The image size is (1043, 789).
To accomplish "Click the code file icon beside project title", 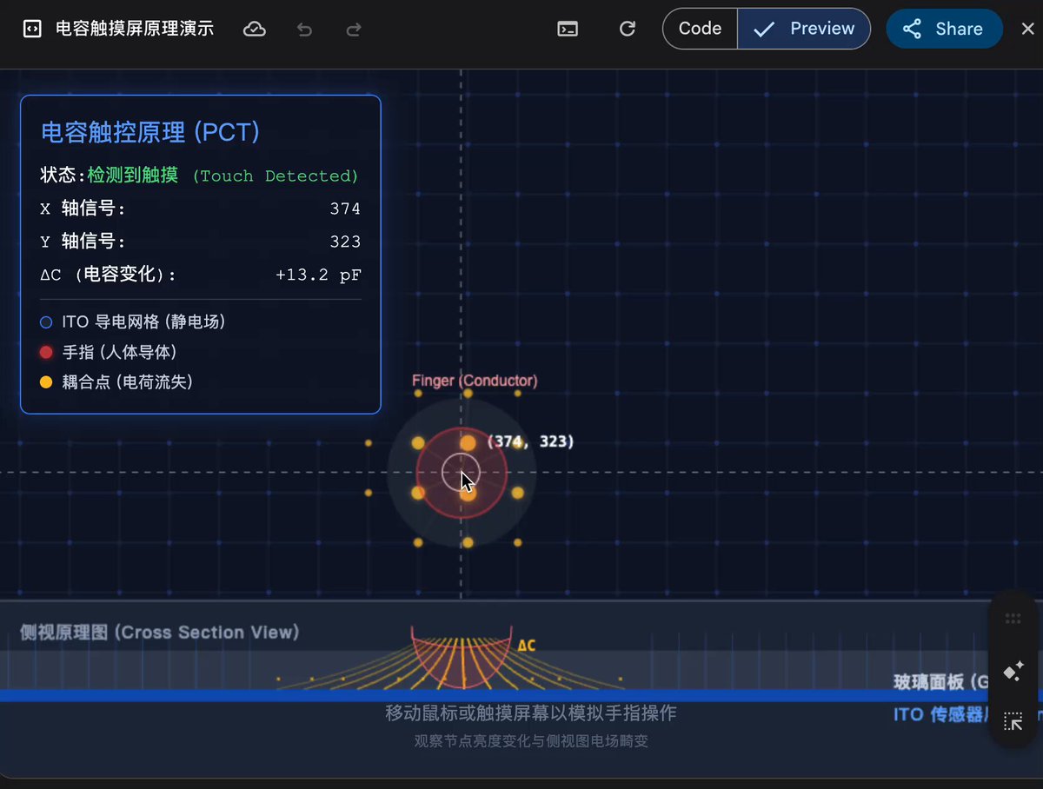I will click(31, 29).
